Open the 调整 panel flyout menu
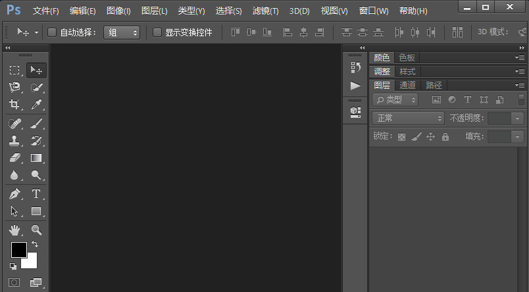This screenshot has width=529, height=292. (520, 72)
